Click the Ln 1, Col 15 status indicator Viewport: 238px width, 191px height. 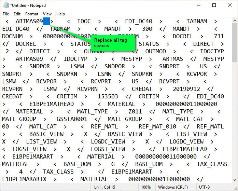tap(107, 187)
